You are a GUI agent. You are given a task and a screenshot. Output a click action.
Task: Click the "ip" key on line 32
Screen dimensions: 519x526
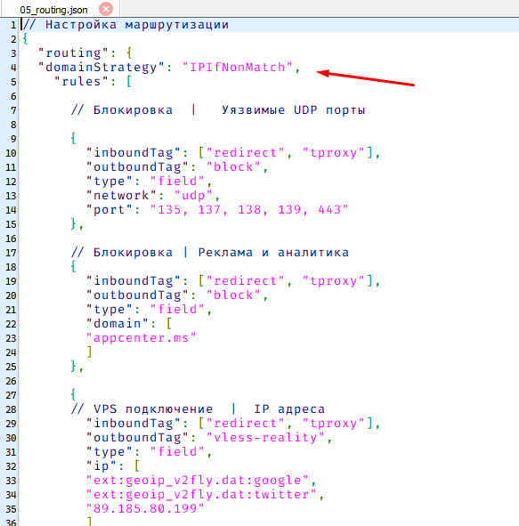point(101,466)
